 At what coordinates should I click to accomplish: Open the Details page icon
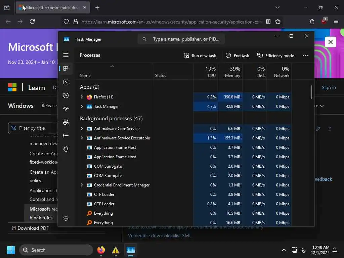[x=66, y=136]
